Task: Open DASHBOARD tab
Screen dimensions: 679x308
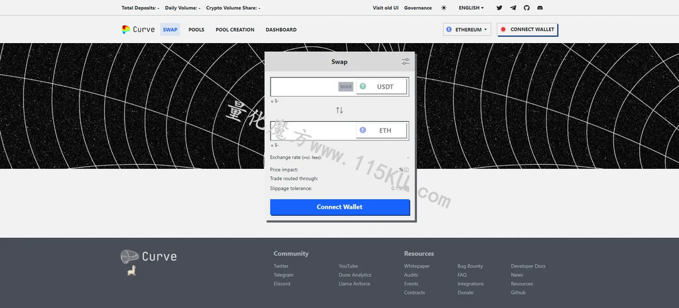Action: click(281, 30)
